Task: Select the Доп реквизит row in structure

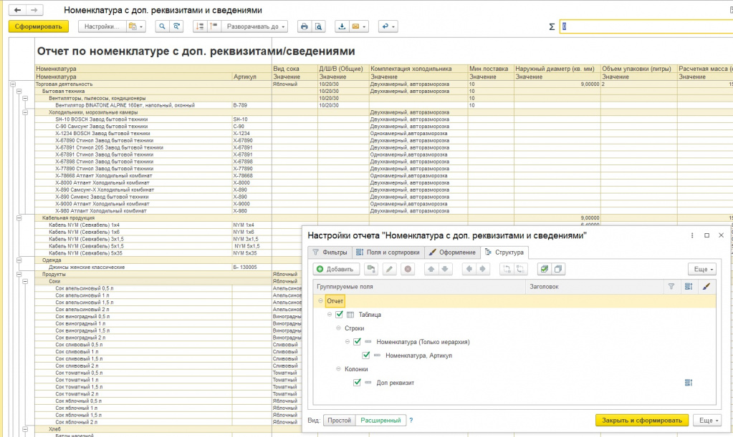Action: [514, 383]
